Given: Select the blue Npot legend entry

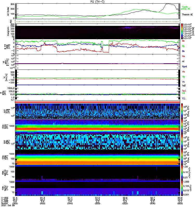Looking at the screenshot, I should pyautogui.click(x=185, y=67).
